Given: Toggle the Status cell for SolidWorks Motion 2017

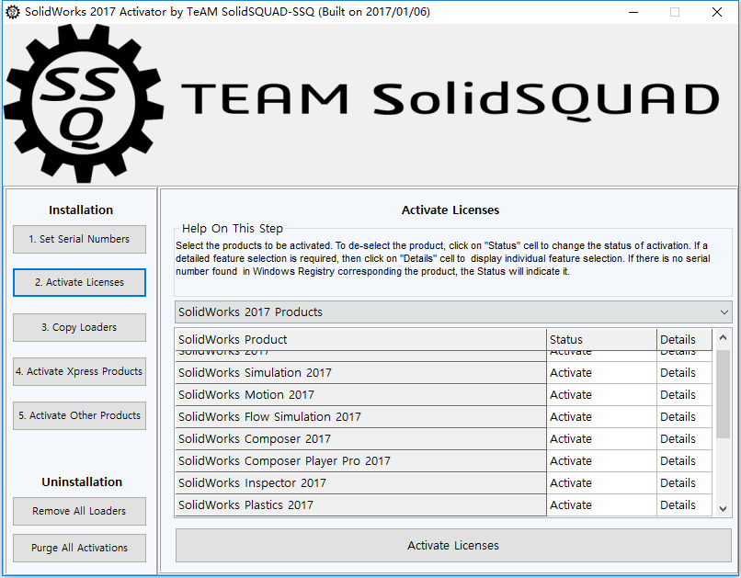Looking at the screenshot, I should [x=601, y=395].
